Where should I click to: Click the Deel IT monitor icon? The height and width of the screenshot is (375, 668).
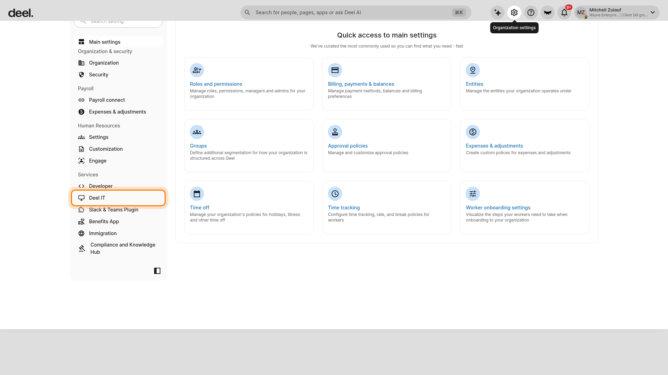[x=81, y=198]
